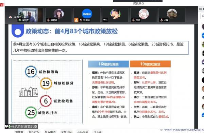The height and width of the screenshot is (133, 204).
Task: Click the label 城财税托市 beside 25
Action: [x=48, y=113]
